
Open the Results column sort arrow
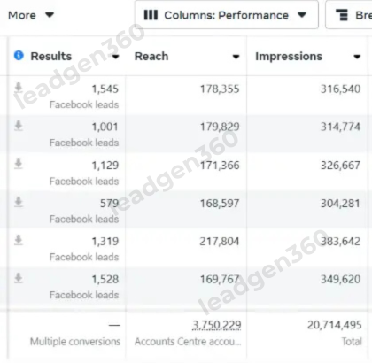tap(115, 57)
